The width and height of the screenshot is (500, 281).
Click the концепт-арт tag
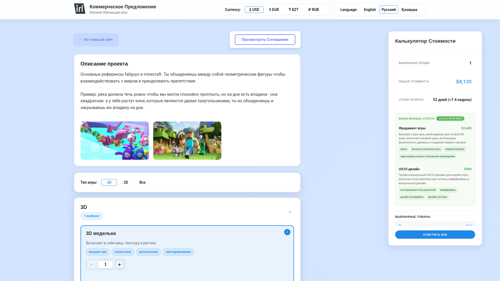[98, 252]
